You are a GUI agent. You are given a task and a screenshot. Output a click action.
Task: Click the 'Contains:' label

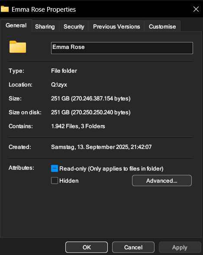point(21,126)
